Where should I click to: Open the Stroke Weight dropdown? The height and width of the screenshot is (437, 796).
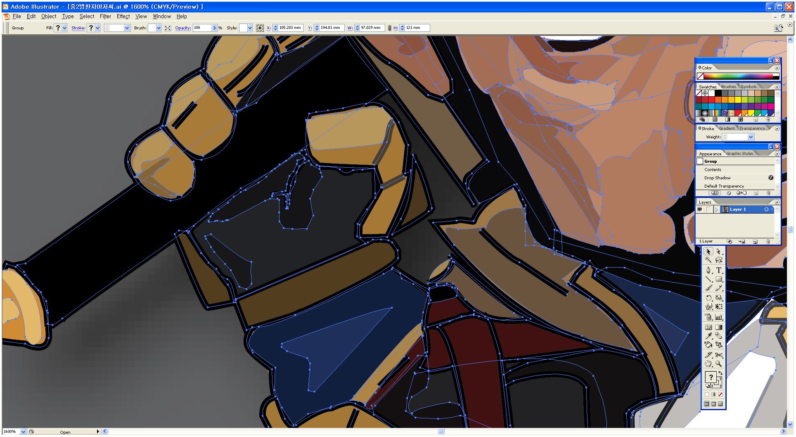(x=751, y=137)
